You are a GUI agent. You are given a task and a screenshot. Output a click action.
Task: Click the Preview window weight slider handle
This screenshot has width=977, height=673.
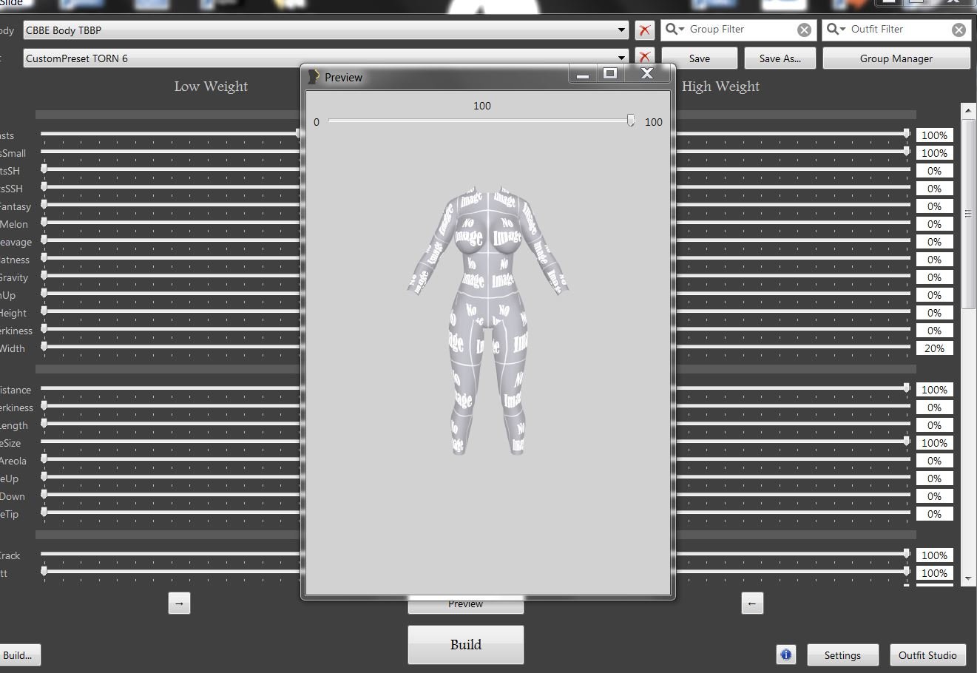coord(631,121)
